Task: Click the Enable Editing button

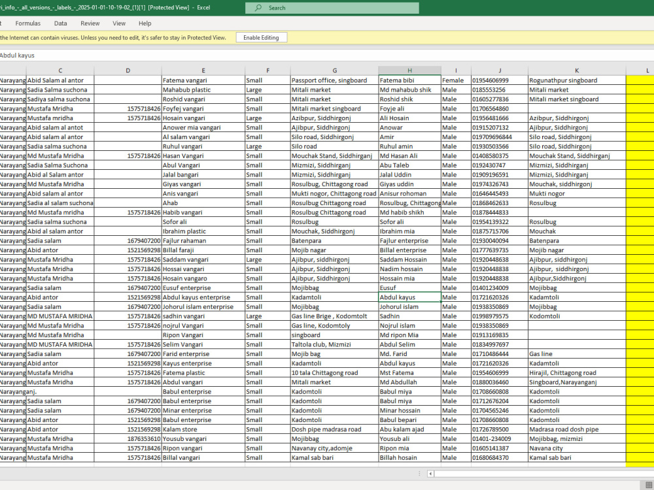Action: pyautogui.click(x=261, y=37)
